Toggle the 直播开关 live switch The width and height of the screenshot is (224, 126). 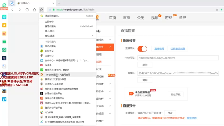(142, 49)
